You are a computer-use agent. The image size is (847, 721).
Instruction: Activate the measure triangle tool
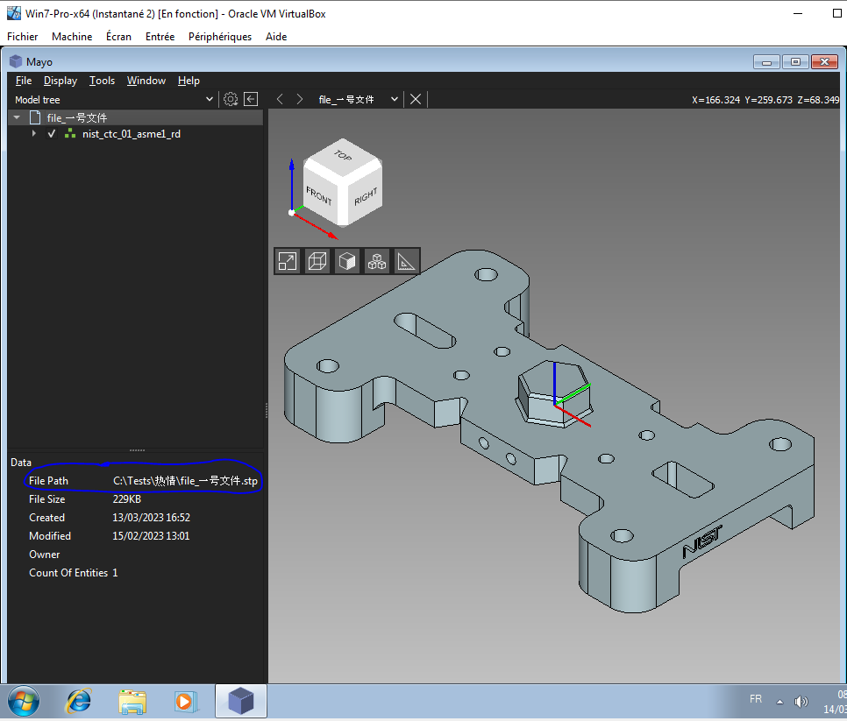tap(406, 262)
